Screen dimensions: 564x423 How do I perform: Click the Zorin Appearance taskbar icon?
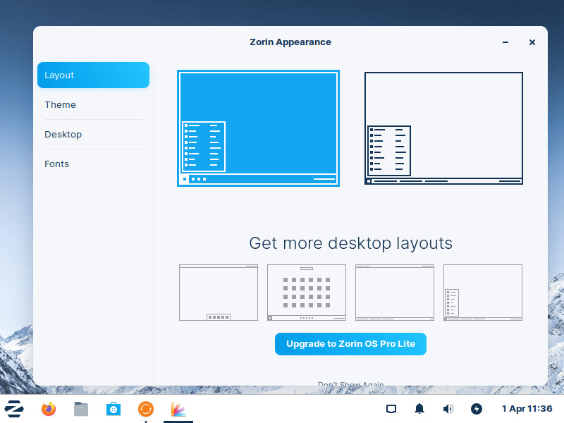pos(178,409)
